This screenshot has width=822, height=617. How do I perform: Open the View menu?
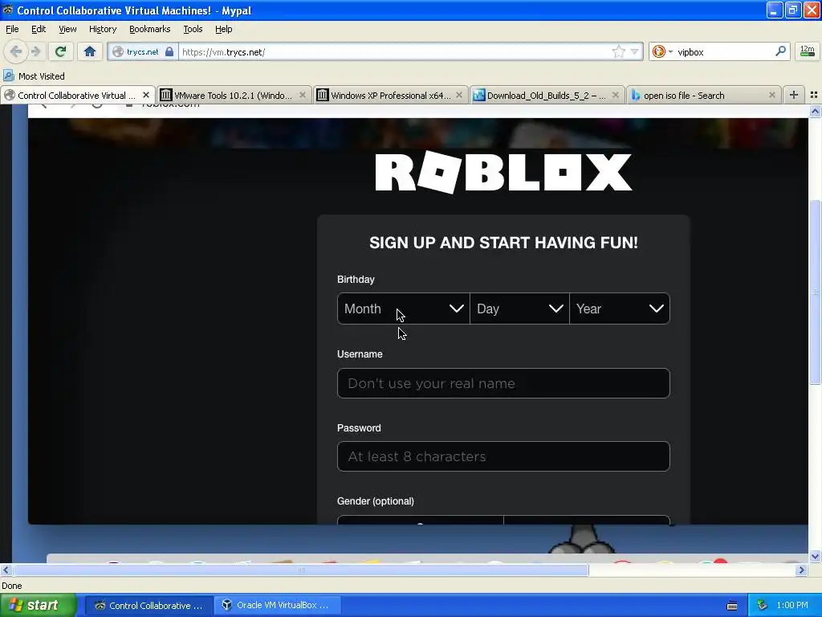pyautogui.click(x=67, y=29)
